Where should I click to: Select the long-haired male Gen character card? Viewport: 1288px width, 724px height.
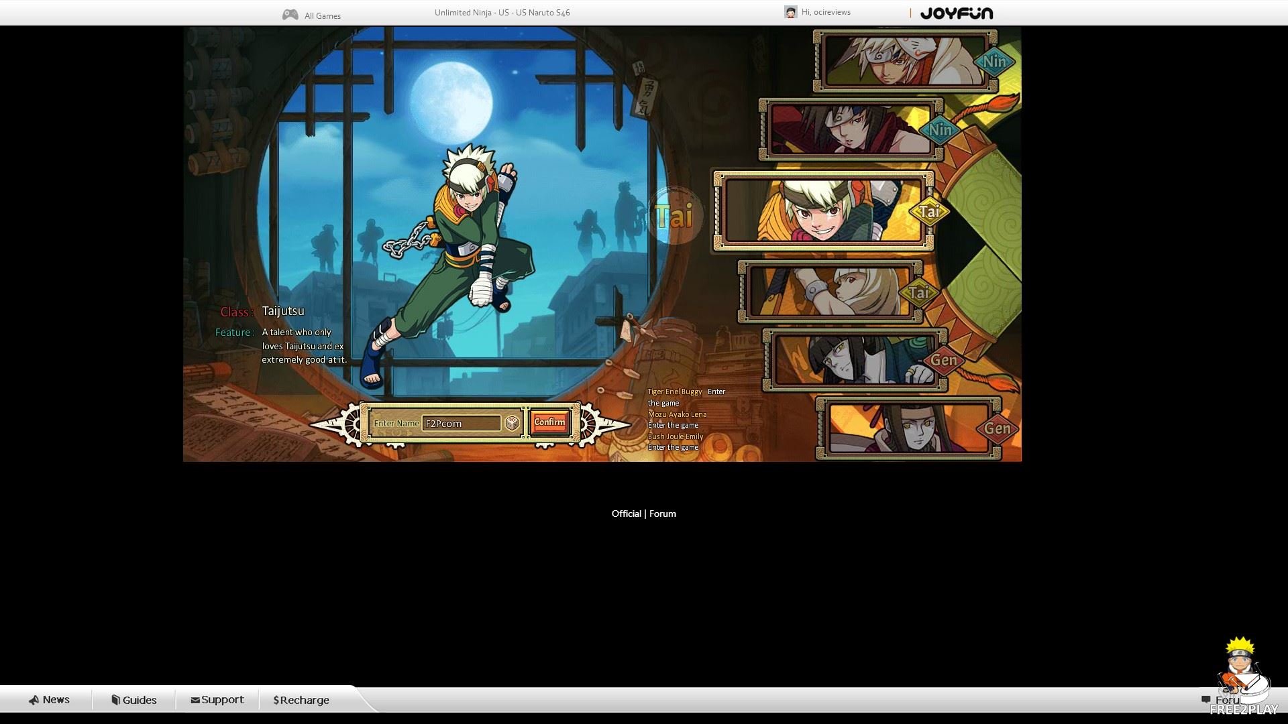(x=908, y=428)
